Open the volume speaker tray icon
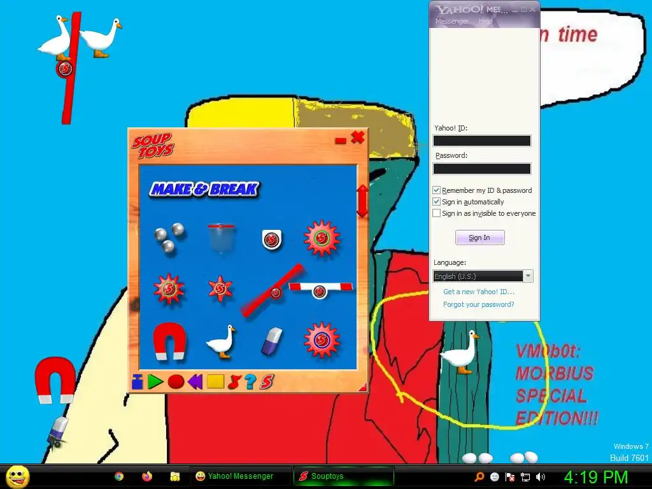 coord(541,477)
